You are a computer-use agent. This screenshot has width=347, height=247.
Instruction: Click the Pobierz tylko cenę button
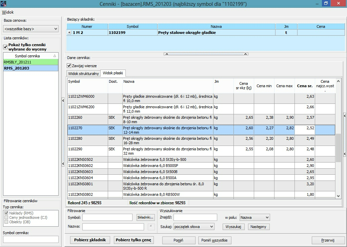[134, 240]
